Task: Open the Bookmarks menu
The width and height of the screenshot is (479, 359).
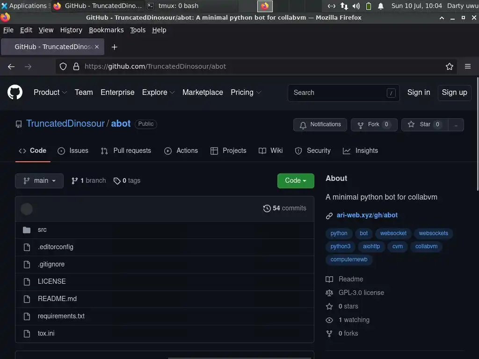Action: (x=106, y=30)
